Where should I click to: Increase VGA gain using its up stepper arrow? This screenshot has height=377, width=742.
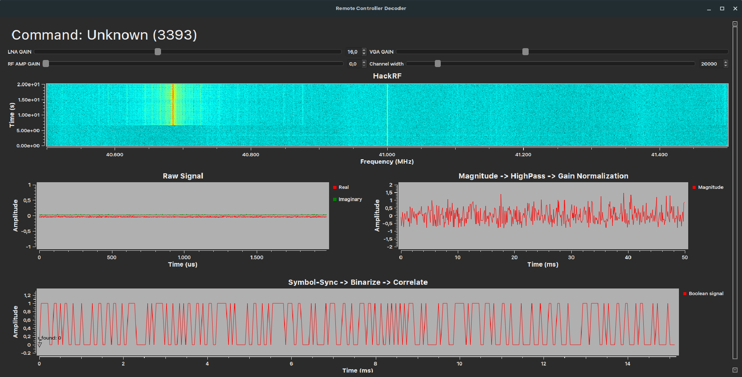364,50
